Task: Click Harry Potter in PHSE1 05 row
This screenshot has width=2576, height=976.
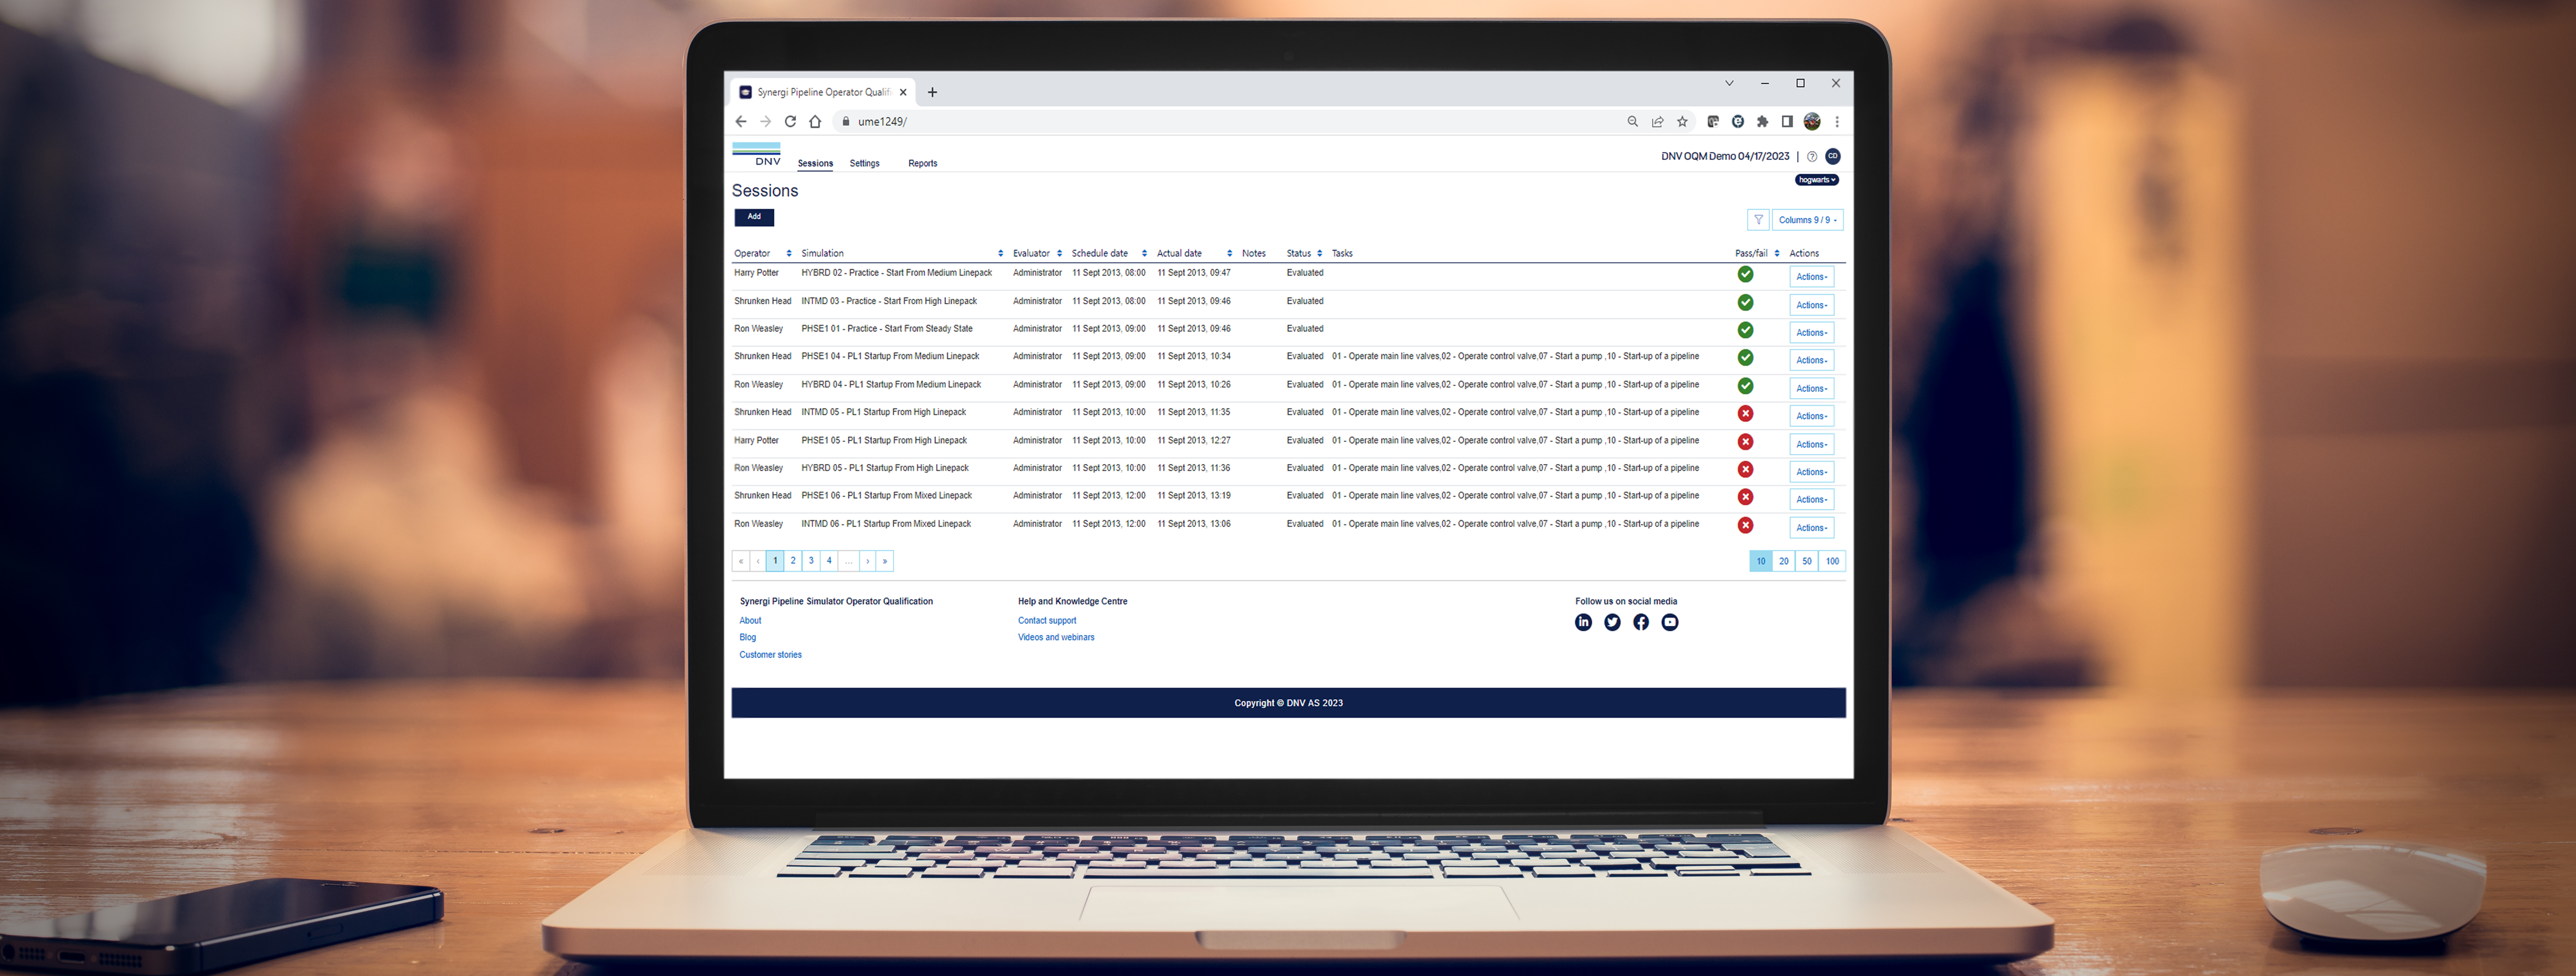Action: pyautogui.click(x=756, y=440)
